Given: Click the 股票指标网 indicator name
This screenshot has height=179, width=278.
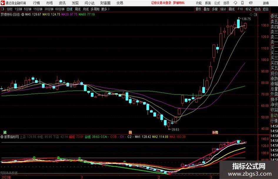Looking at the screenshot, I should (x=11, y=137).
